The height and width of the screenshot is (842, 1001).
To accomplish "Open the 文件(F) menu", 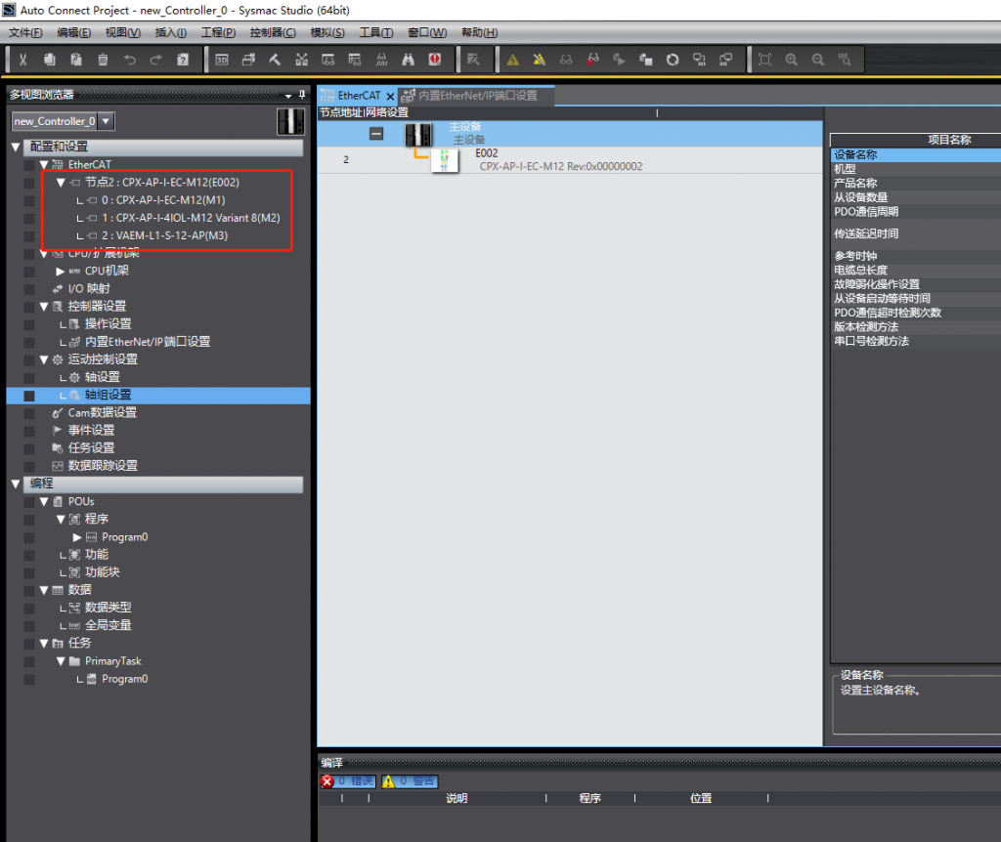I will pos(25,32).
